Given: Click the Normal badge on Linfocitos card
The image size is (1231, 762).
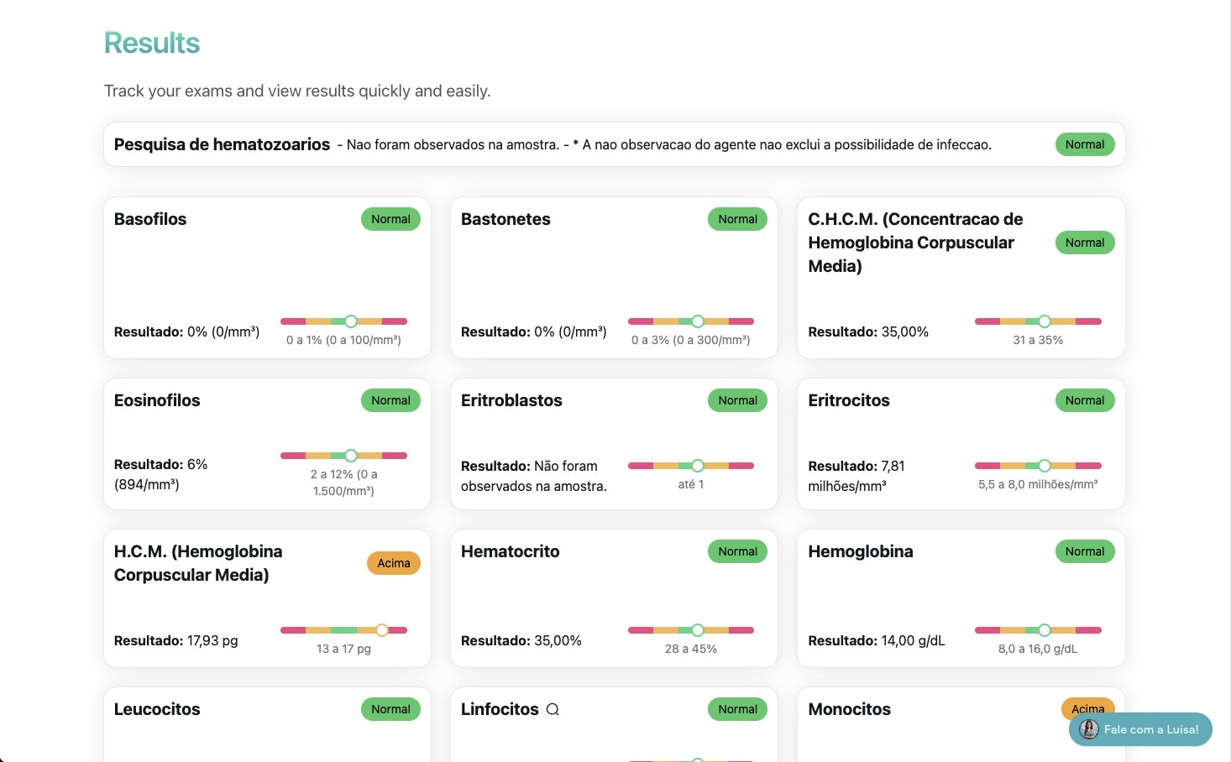Looking at the screenshot, I should (x=738, y=709).
